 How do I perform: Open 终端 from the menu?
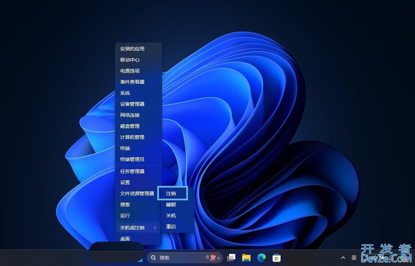tap(138, 148)
